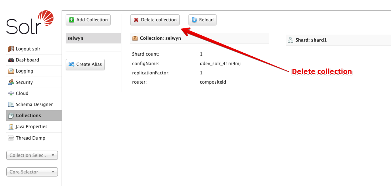Click the Dashboard gauge icon
Viewport: 391px width, 186px height.
[11, 60]
